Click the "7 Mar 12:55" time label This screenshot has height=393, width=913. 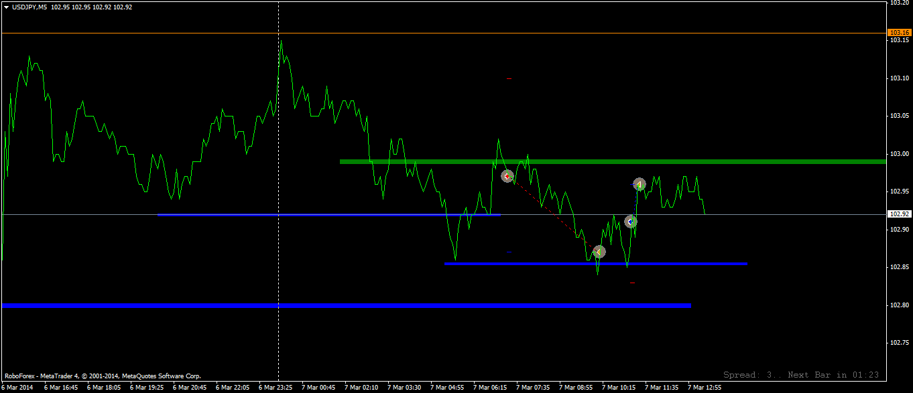(x=705, y=387)
